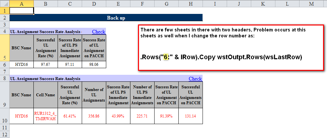Viewport: 327px width, 138px height.
Task: Click the .Rows code line in textbox
Action: [221, 58]
